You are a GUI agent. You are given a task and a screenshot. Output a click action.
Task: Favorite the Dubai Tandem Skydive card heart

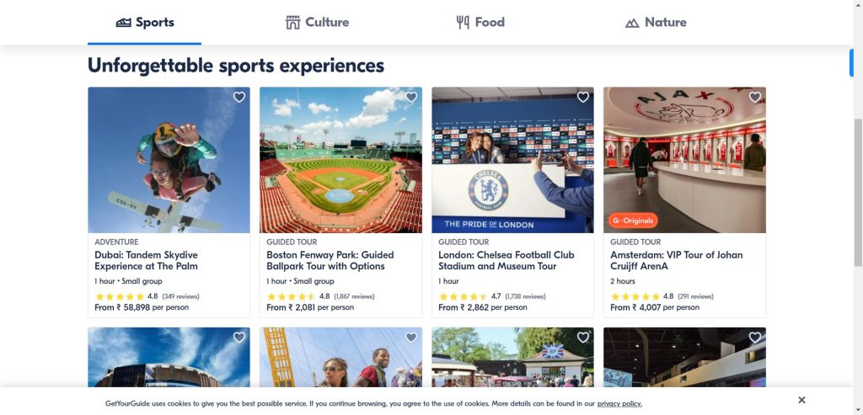point(239,98)
